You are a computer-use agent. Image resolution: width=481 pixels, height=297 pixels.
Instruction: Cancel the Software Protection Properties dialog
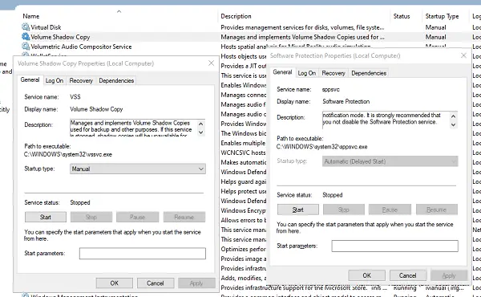pos(408,275)
